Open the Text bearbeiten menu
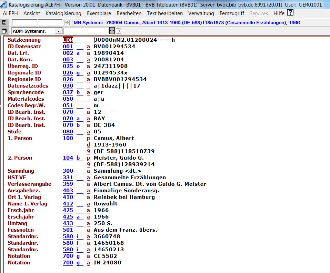The height and width of the screenshot is (273, 330). (x=164, y=13)
